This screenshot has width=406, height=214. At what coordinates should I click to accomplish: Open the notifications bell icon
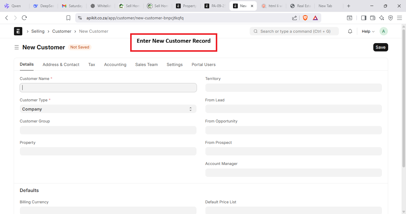click(x=350, y=31)
